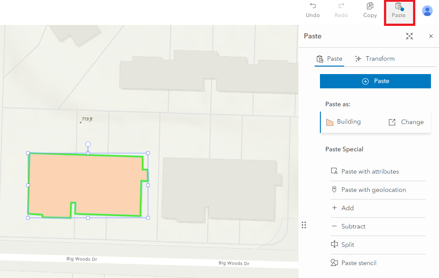Click Change to pick another template
439x278 pixels.
[406, 122]
